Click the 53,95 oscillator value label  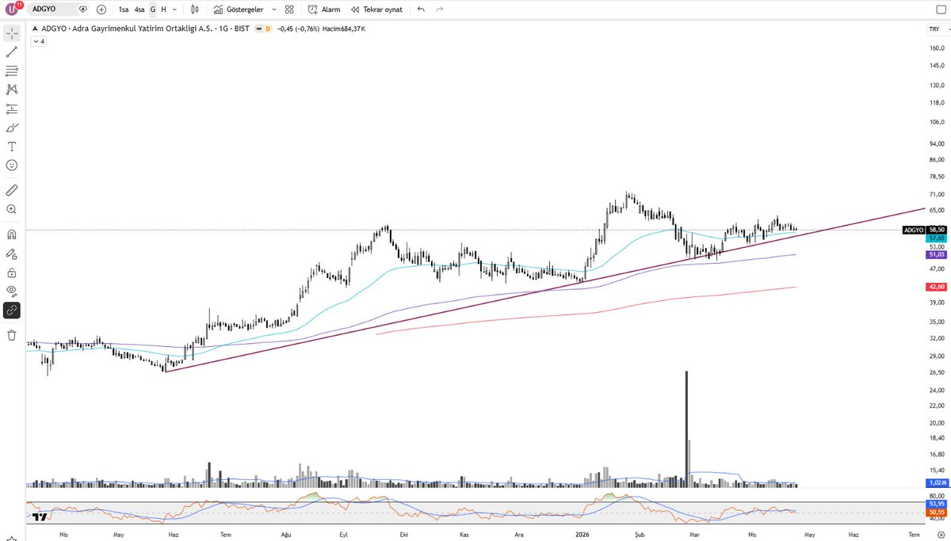click(x=936, y=503)
